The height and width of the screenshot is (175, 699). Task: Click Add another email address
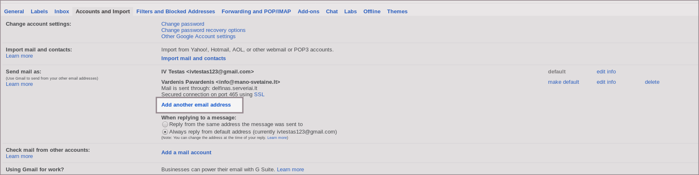[196, 105]
